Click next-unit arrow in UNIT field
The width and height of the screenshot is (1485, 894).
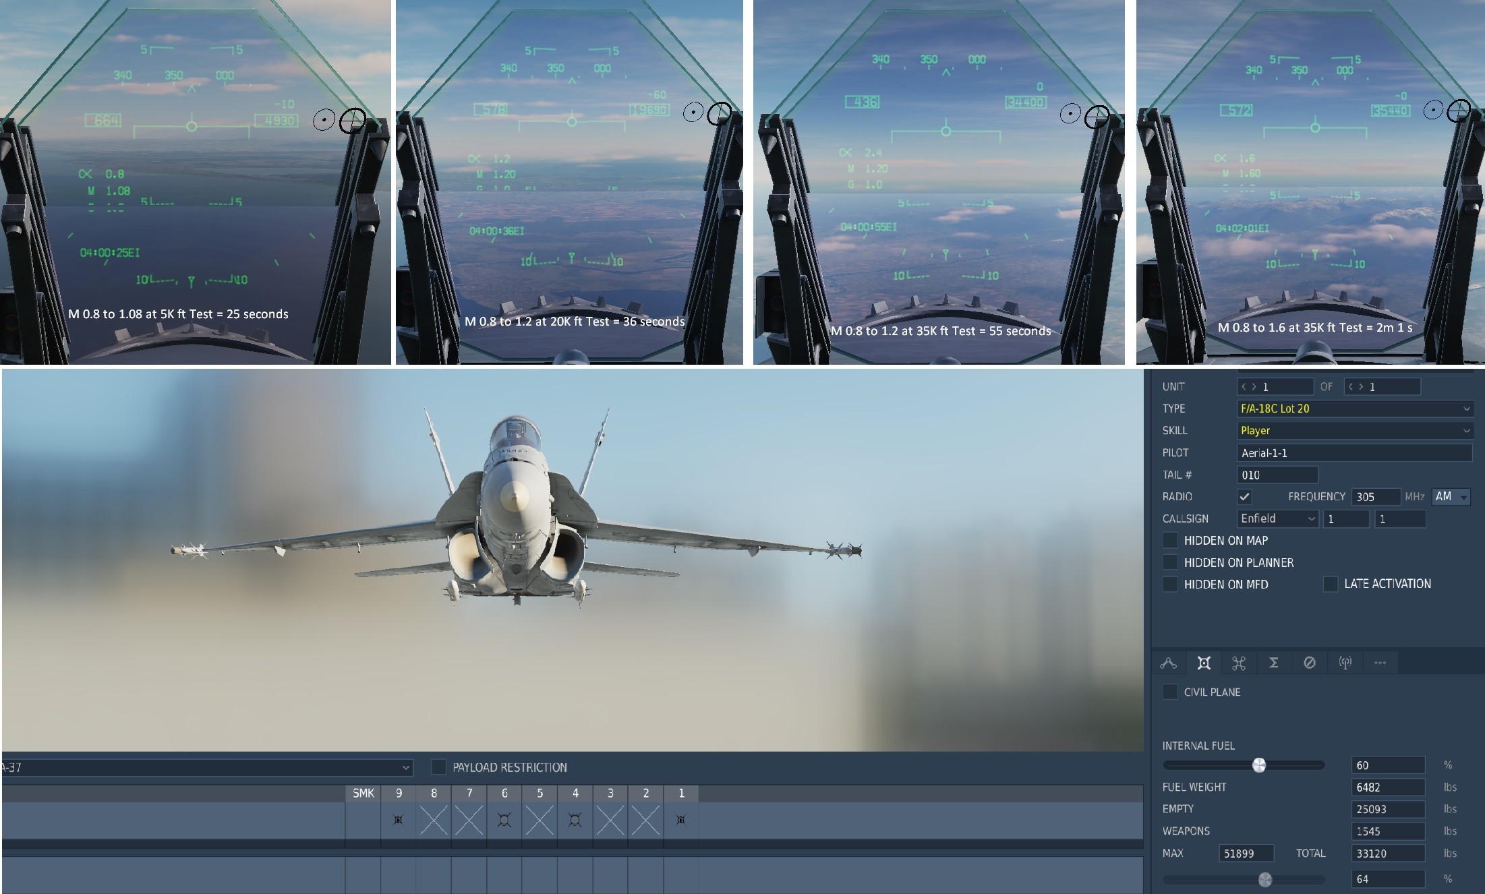click(x=1254, y=387)
